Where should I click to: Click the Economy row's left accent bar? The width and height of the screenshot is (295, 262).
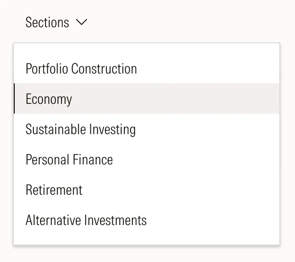14,98
